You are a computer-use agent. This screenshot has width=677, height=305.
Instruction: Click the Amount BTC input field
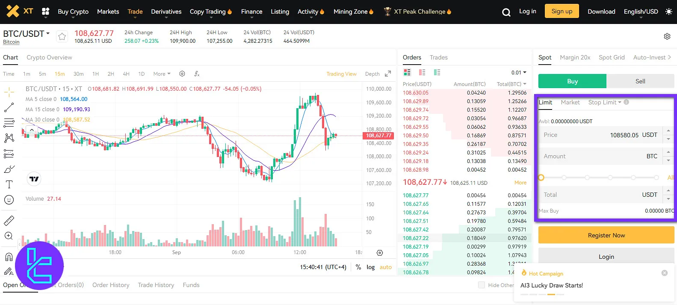pyautogui.click(x=600, y=156)
